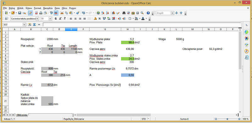The image size is (252, 123).
Task: Select the Obliczenia sheet tab
Action: click(x=22, y=115)
